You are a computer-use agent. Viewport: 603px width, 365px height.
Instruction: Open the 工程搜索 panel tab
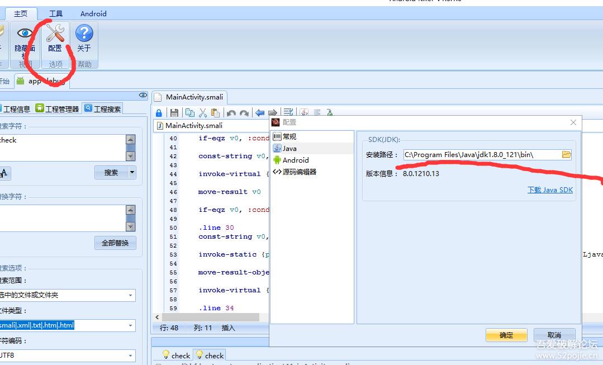coord(103,109)
